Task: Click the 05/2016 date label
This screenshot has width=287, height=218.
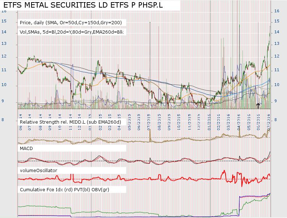Action: click(249, 122)
